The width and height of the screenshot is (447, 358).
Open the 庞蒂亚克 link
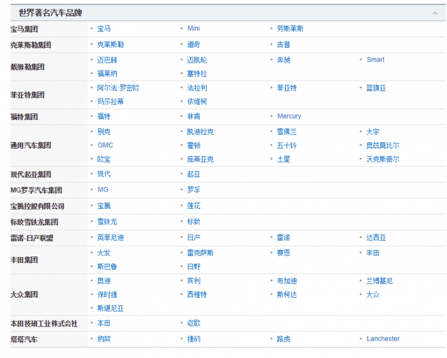200,159
